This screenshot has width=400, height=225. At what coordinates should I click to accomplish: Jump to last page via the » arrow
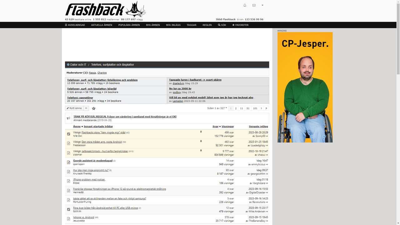267,108
